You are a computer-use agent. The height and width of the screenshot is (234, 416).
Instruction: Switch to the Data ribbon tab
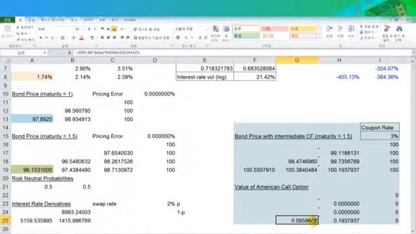coord(88,20)
